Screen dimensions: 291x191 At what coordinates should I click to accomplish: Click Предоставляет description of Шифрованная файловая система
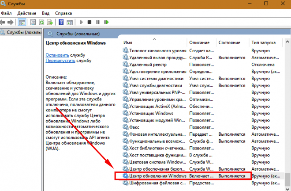click(x=201, y=183)
